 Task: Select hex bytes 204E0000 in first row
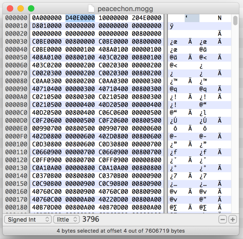(147, 18)
